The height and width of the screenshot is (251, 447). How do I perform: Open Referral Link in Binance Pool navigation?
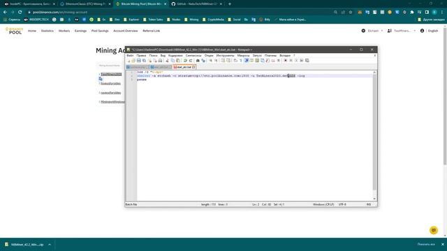tap(152, 31)
